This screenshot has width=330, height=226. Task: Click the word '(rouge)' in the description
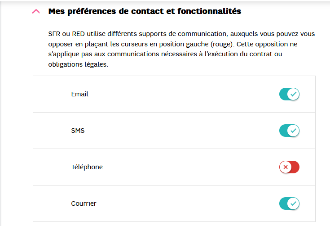pos(222,44)
